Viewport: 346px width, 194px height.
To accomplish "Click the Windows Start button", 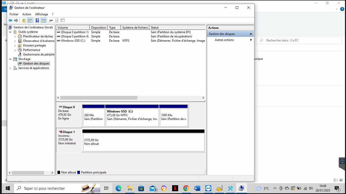I will (x=8, y=188).
